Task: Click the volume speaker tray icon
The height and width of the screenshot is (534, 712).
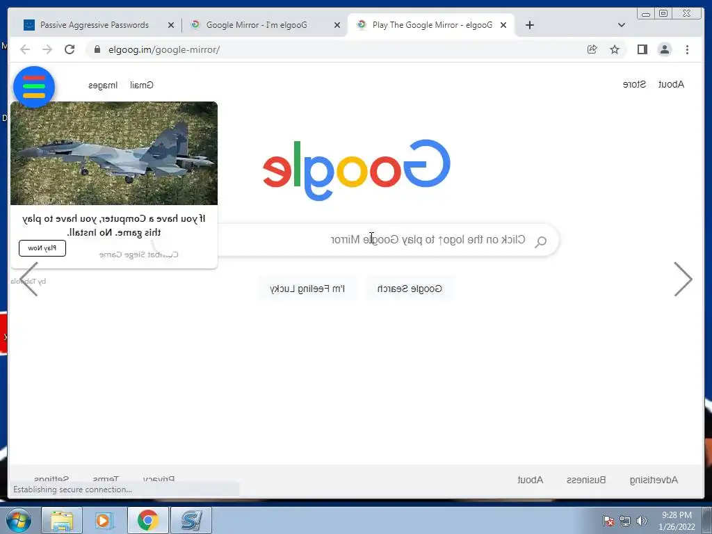Action: [641, 521]
